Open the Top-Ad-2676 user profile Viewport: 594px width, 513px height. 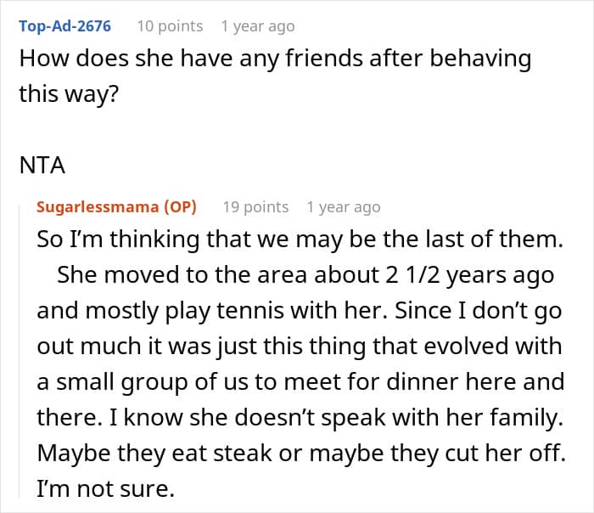65,26
